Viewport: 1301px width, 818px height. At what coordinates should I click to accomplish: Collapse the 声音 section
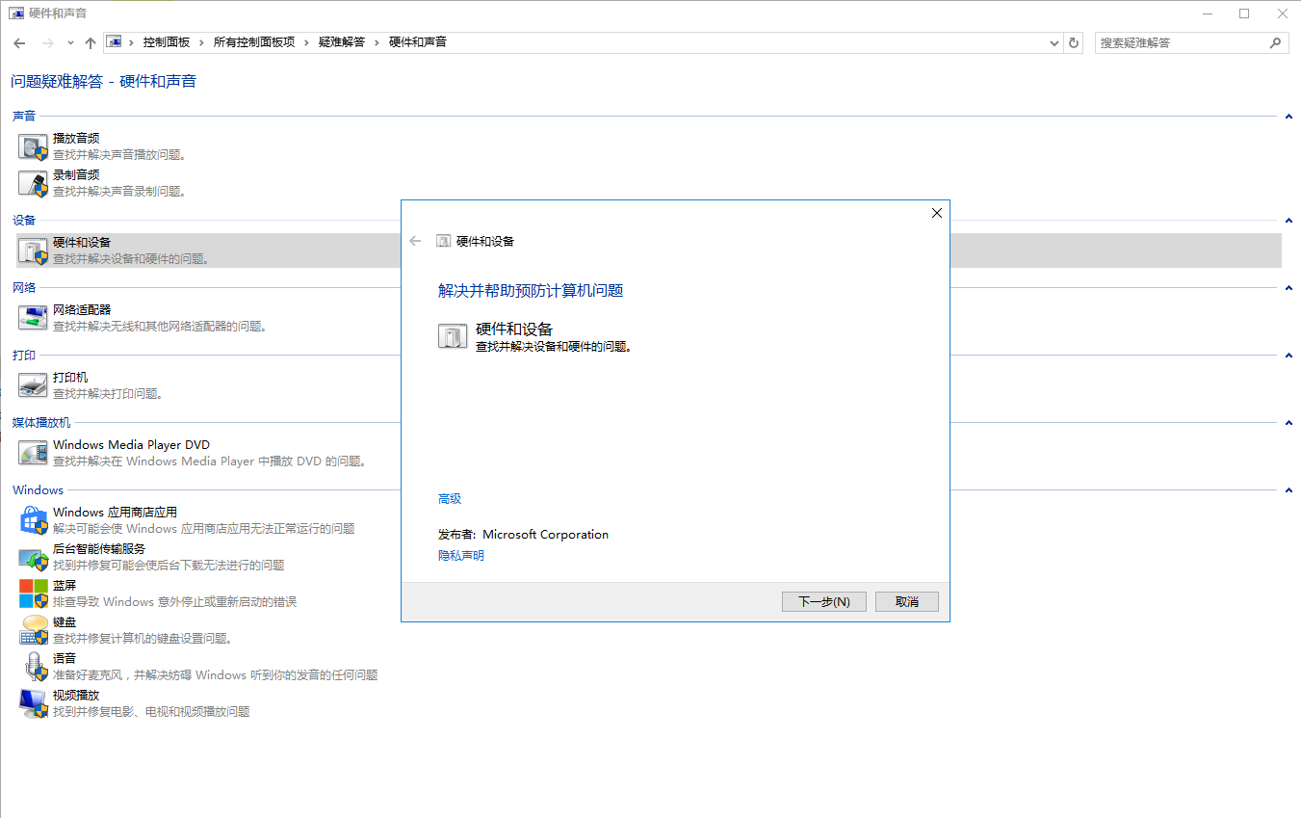[1288, 117]
